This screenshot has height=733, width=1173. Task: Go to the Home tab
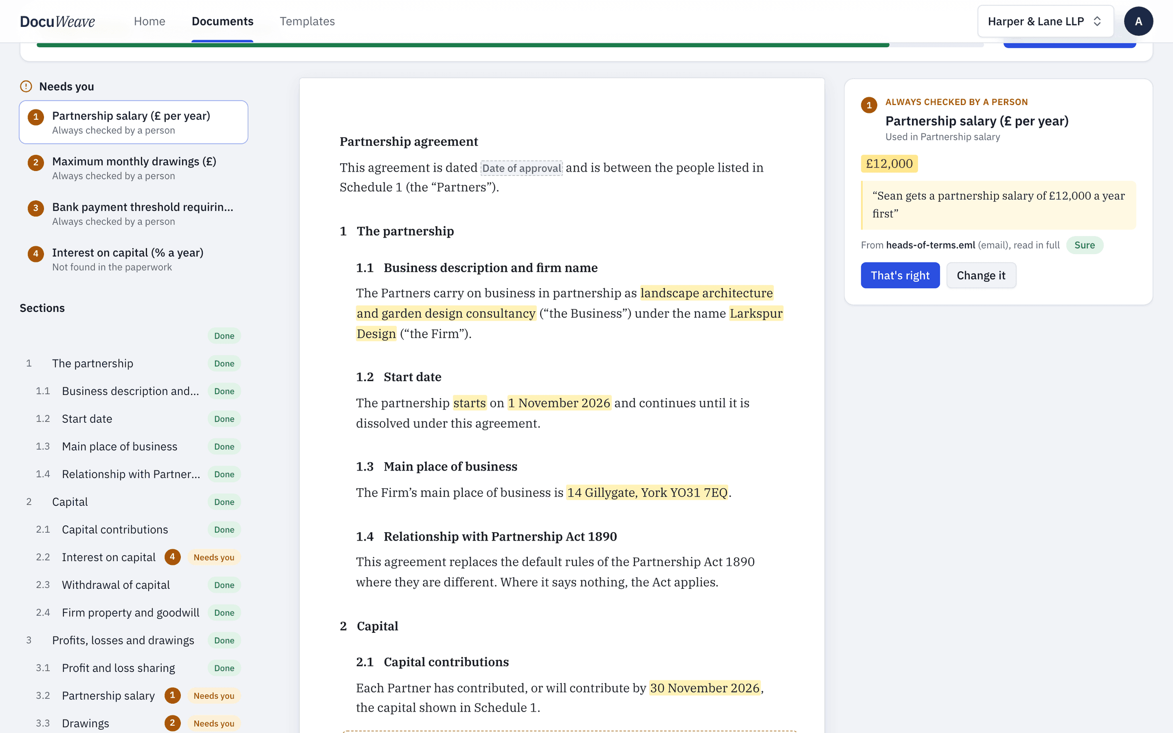(150, 21)
